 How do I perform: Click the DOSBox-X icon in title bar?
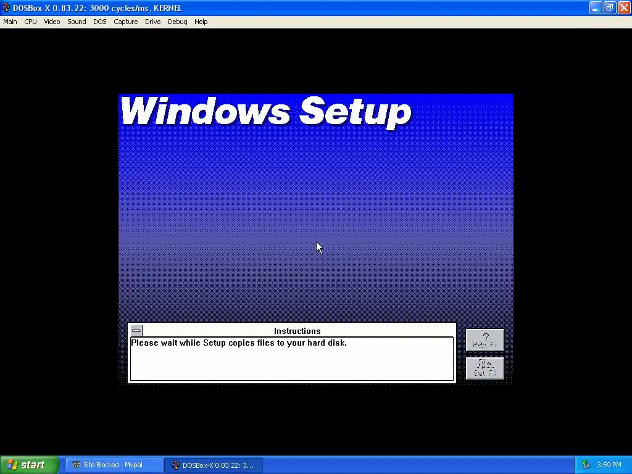pos(6,7)
